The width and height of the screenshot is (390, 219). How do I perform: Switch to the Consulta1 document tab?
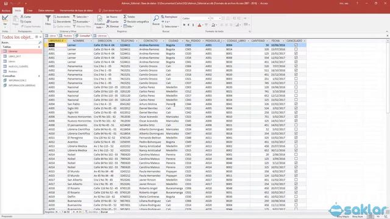coord(83,36)
